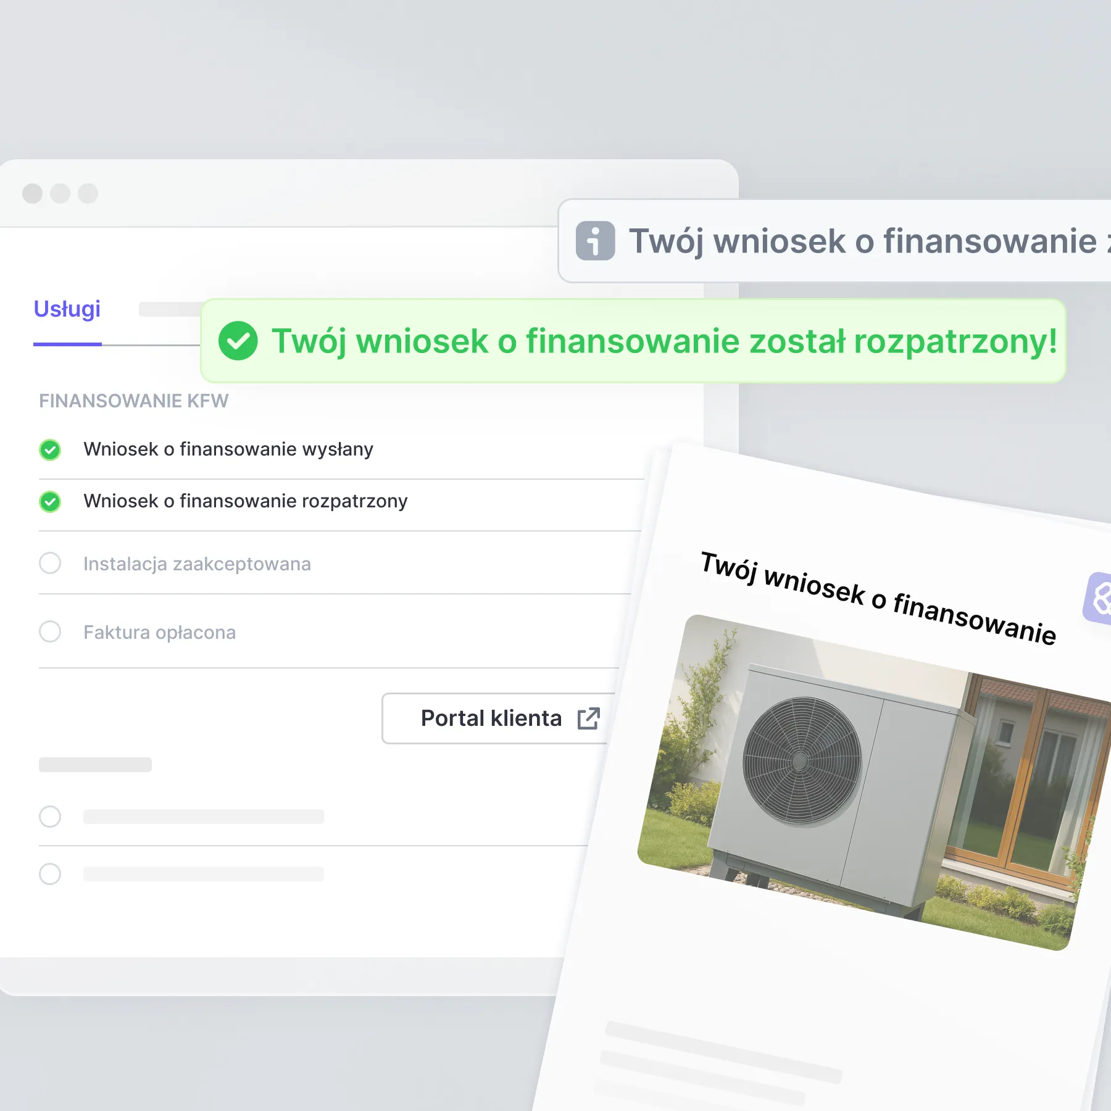Open the Usługi tab
1111x1111 pixels.
67,309
